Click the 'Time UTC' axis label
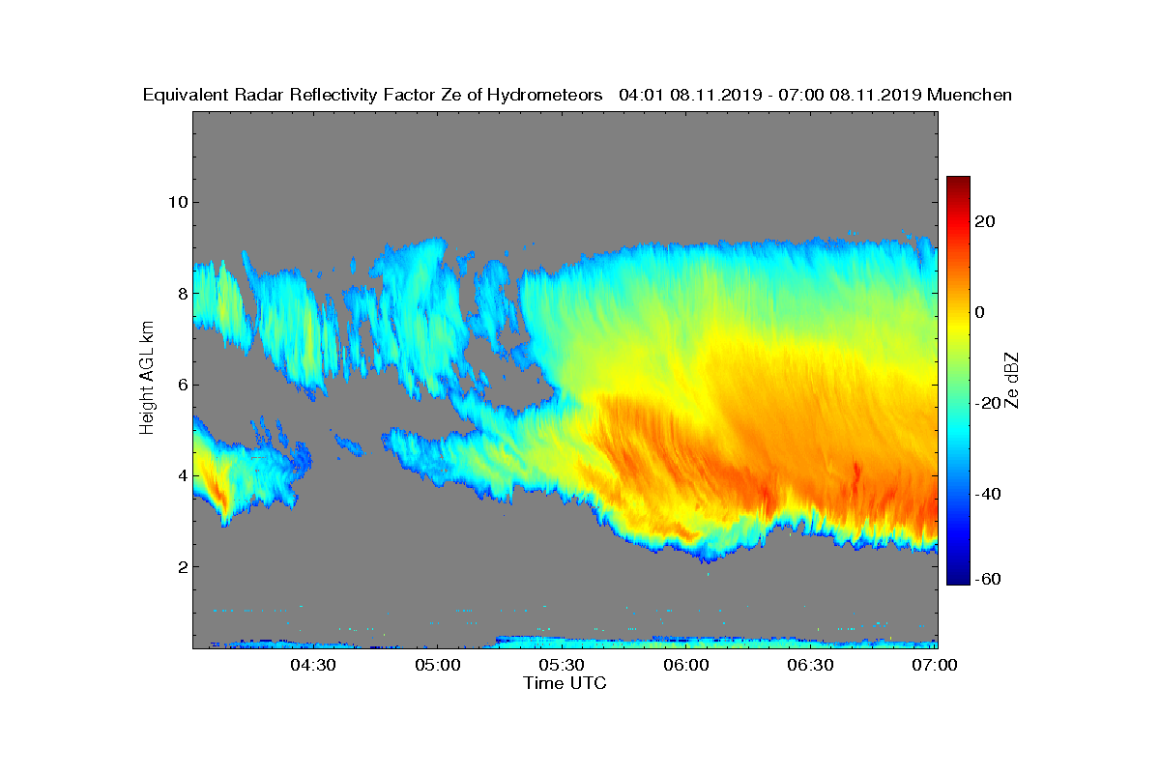Screen dimensions: 1160x773 565,683
